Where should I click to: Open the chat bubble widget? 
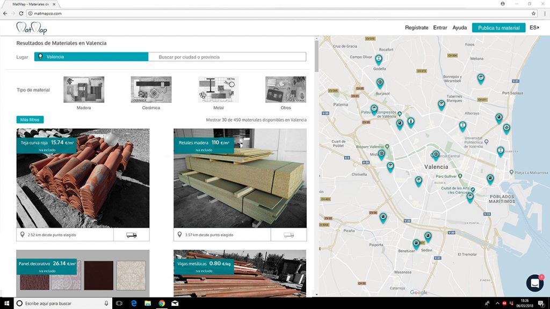(x=535, y=283)
